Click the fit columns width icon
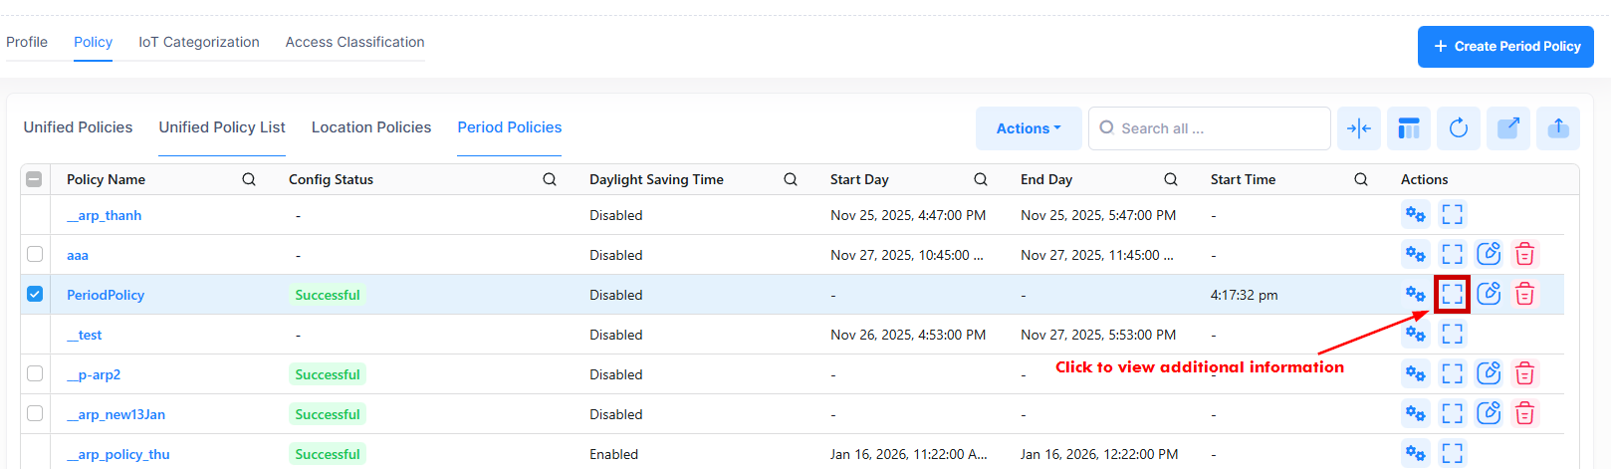Screen dimensions: 1611x469 1358,128
